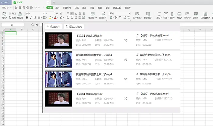
Task: Click the red font color A
Action: coord(55,18)
